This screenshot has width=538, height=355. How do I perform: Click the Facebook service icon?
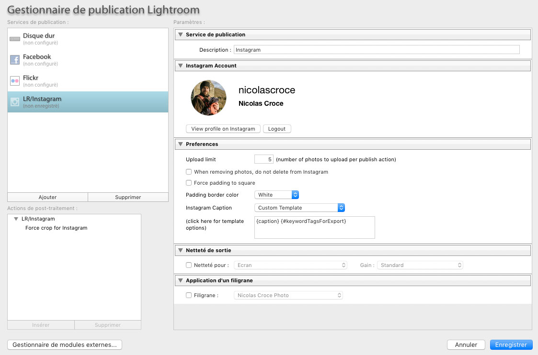pos(14,60)
